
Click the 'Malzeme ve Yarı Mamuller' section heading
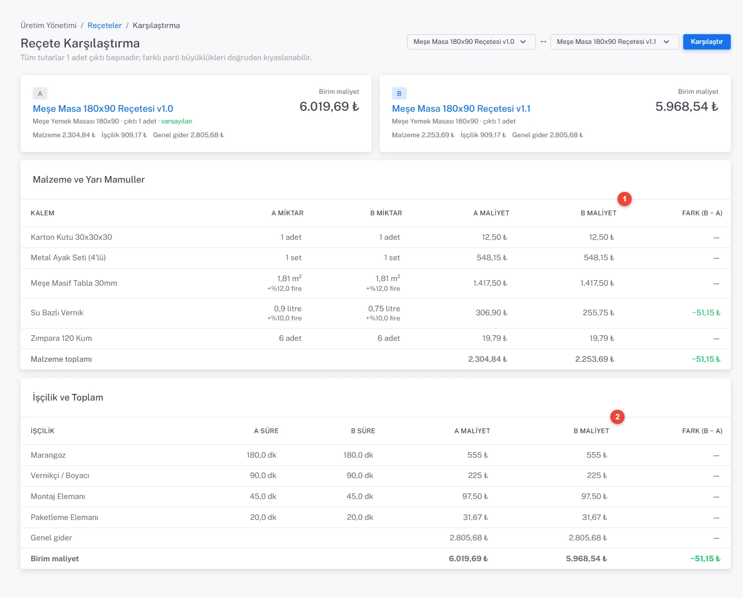pyautogui.click(x=89, y=180)
